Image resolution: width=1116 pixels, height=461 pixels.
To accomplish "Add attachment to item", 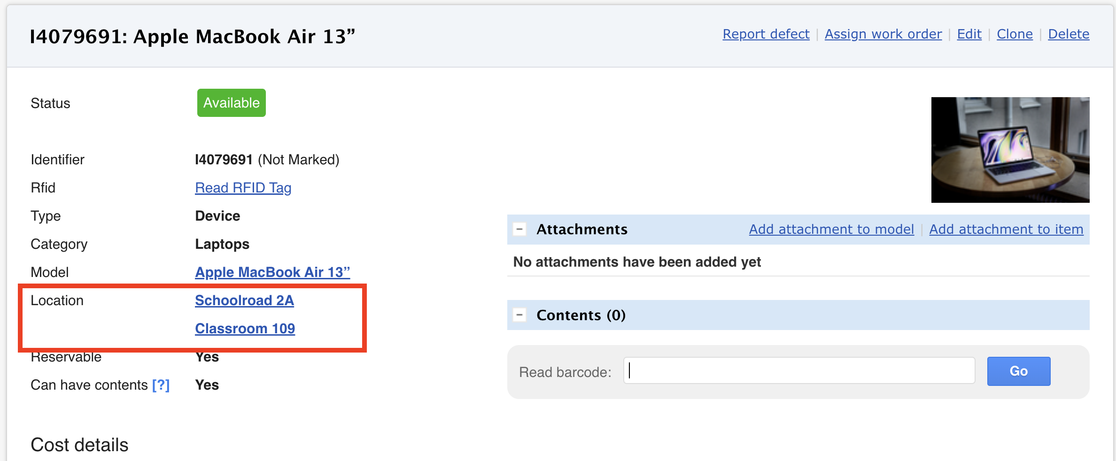I will [x=1006, y=229].
